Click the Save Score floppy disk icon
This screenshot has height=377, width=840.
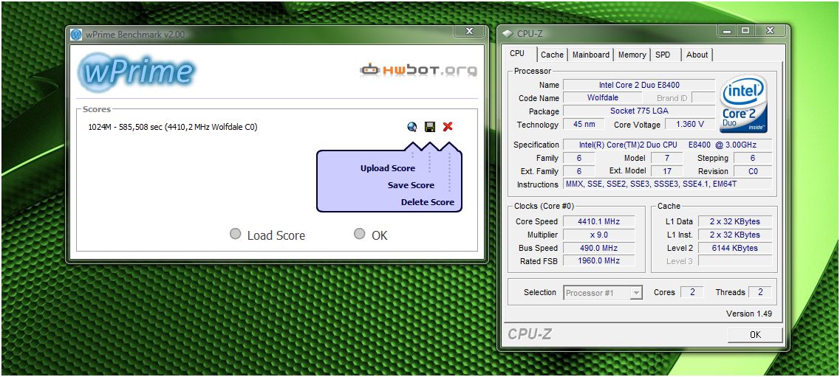430,127
